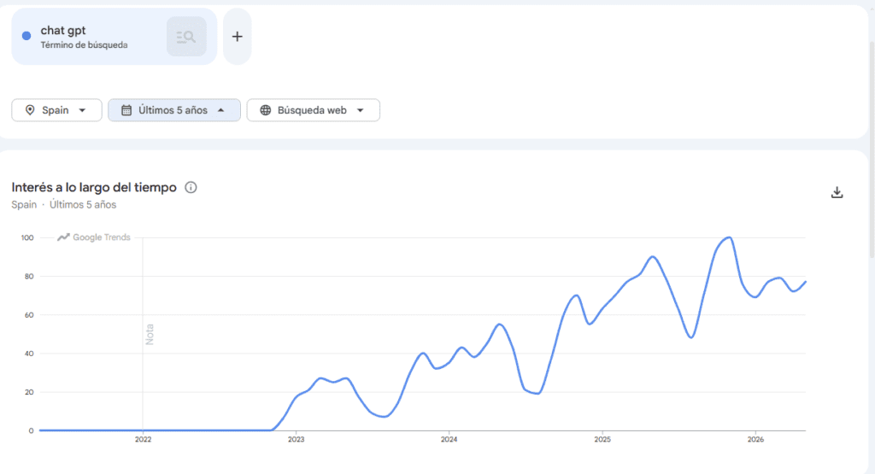This screenshot has height=474, width=875.
Task: Click the globe icon in Búsqueda web filter
Action: (x=266, y=110)
